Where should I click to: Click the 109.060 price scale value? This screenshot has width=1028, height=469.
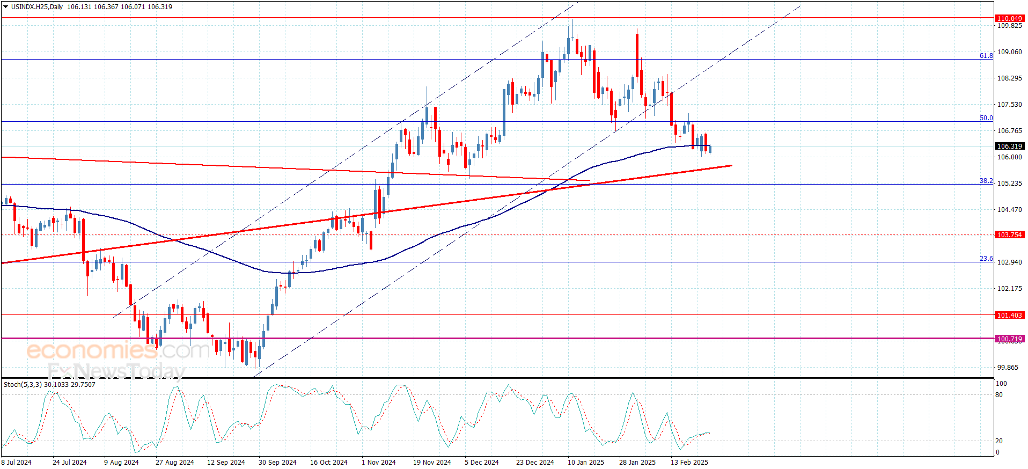click(1010, 52)
